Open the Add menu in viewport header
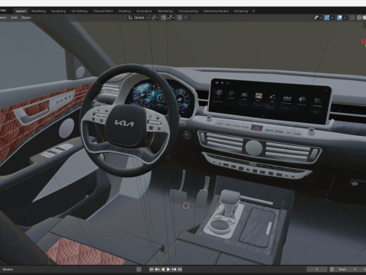Image resolution: width=366 pixels, height=275 pixels. click(14, 18)
